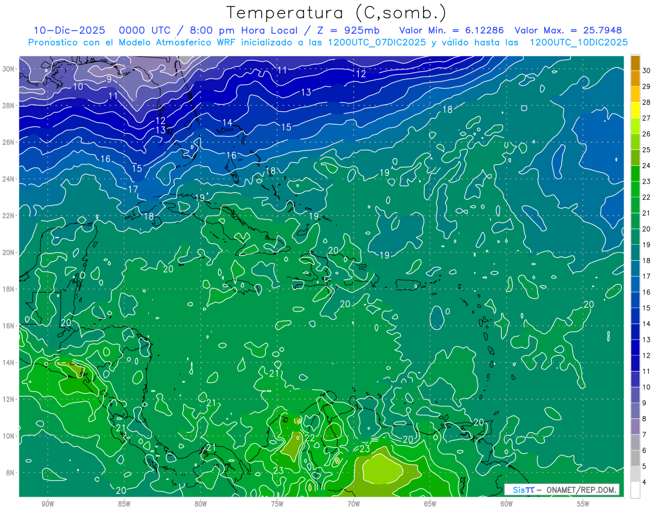Click initialization time "1200UTC_07DIC2025"
This screenshot has width=661, height=511.
[377, 42]
